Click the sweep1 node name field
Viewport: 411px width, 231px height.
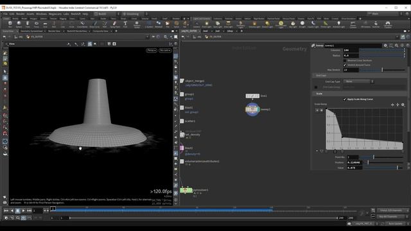[353, 46]
